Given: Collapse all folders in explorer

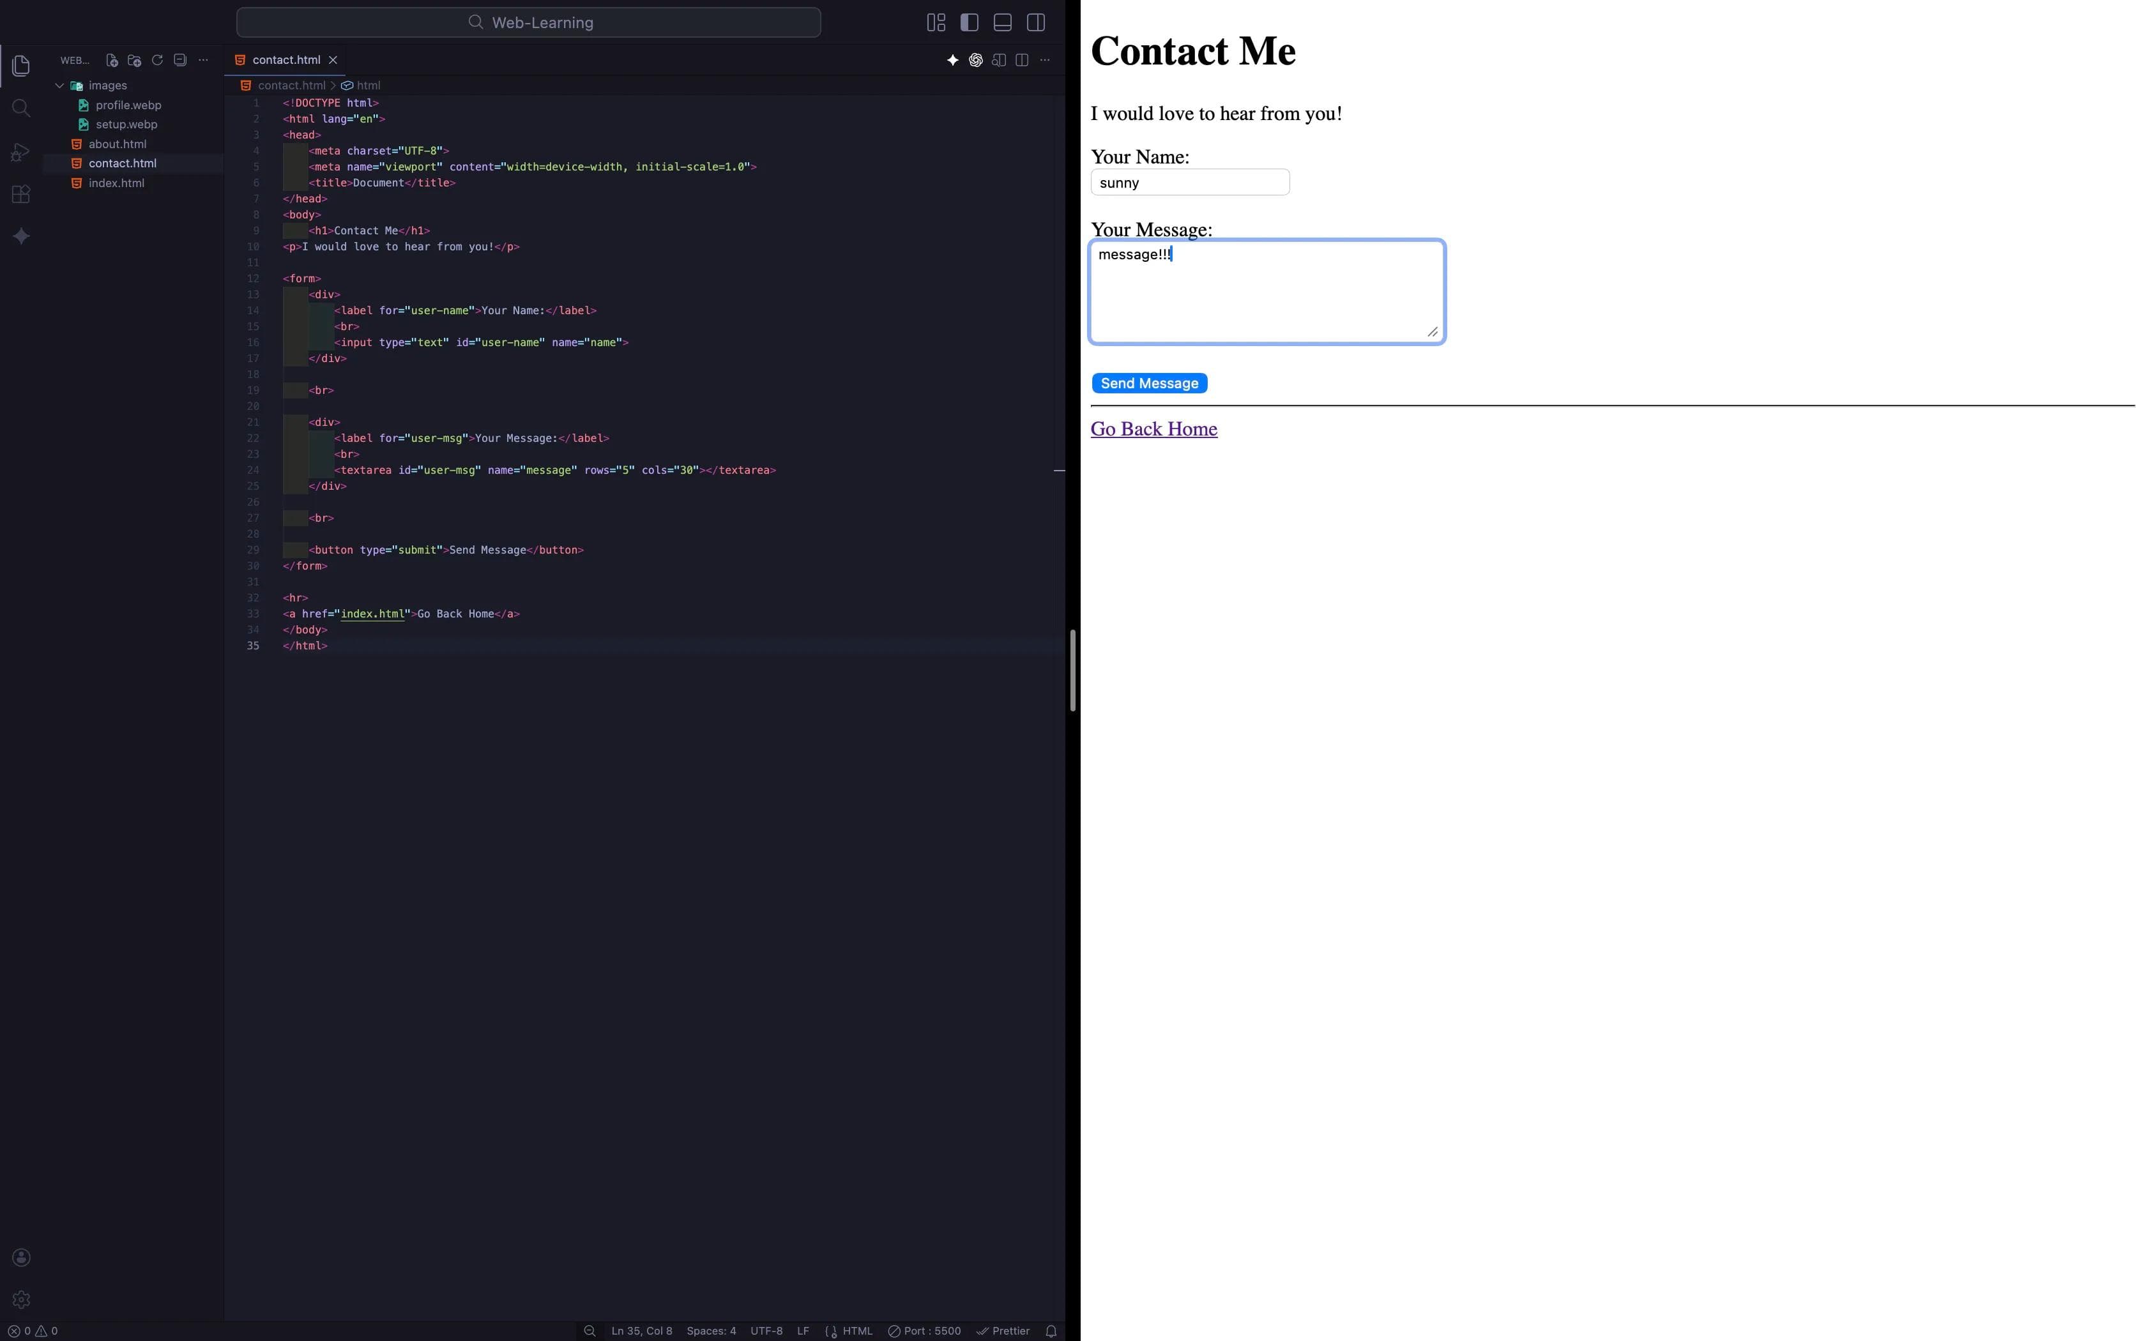Looking at the screenshot, I should (x=180, y=60).
